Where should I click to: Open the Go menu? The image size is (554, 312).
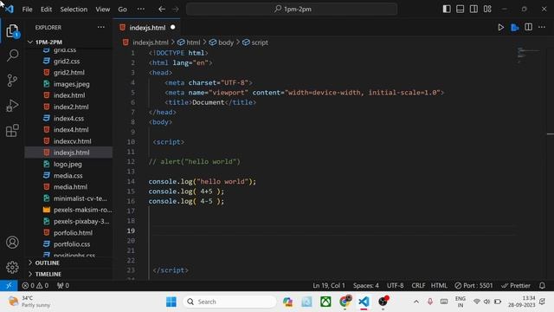(x=123, y=10)
